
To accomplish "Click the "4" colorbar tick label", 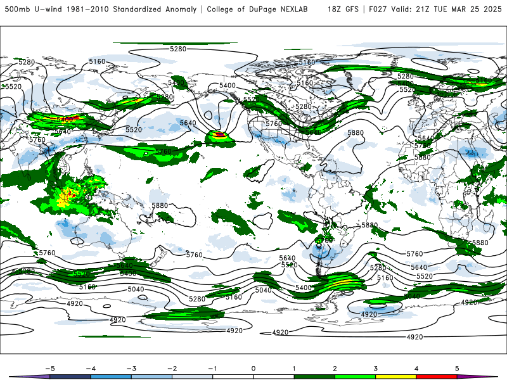I will coord(416,369).
